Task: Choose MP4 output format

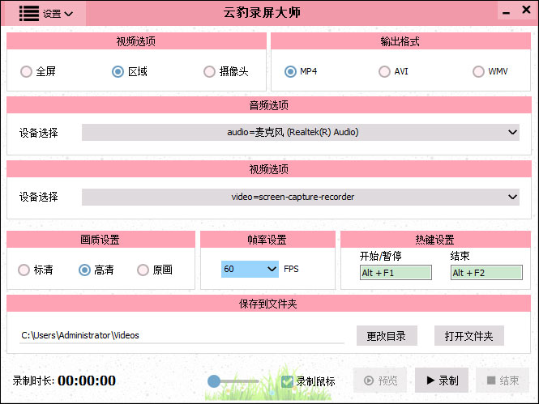Action: coord(301,71)
